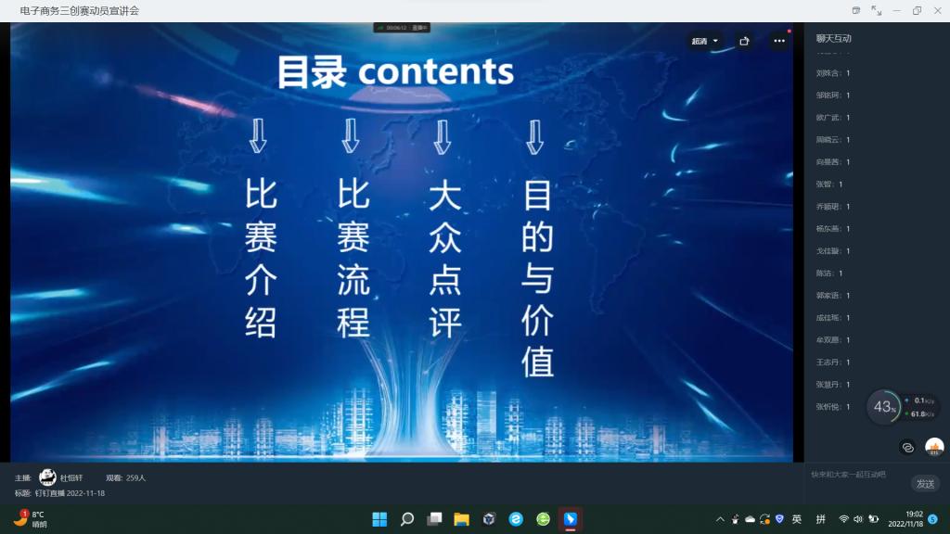The image size is (950, 534).
Task: Click the 聊天互动 chat panel tab
Action: point(833,39)
